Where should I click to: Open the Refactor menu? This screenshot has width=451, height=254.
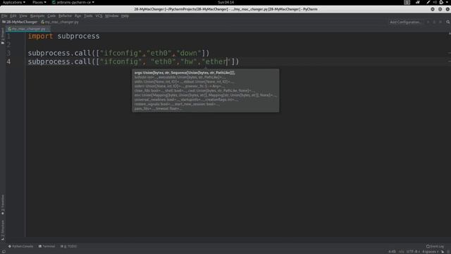click(65, 16)
